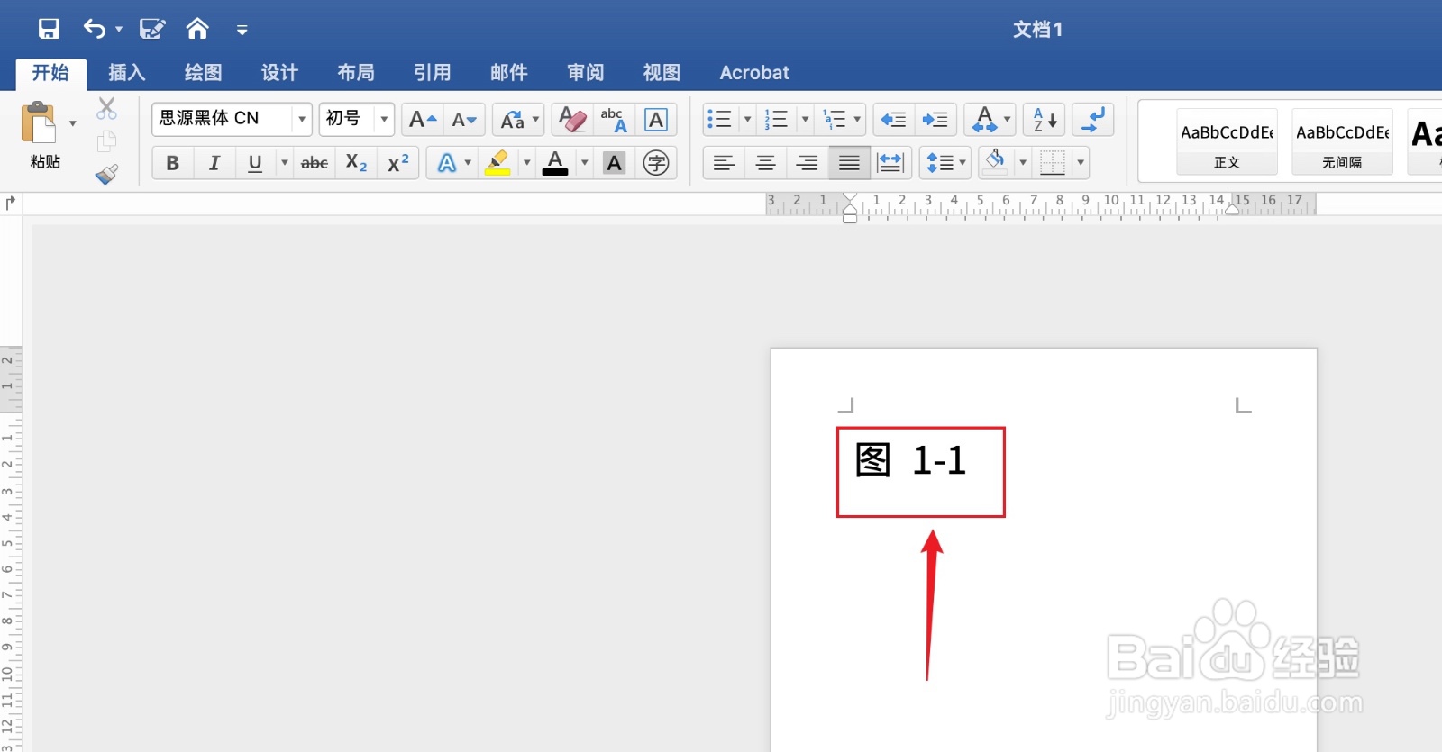The height and width of the screenshot is (752, 1442).
Task: Open the Change Case Aa menu
Action: coord(519,119)
